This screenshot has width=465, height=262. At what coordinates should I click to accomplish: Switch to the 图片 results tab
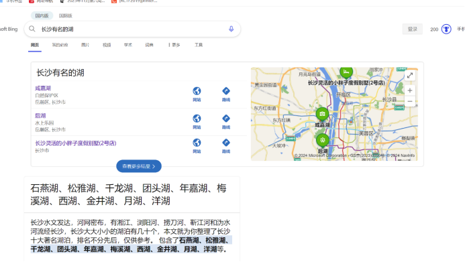tap(85, 45)
